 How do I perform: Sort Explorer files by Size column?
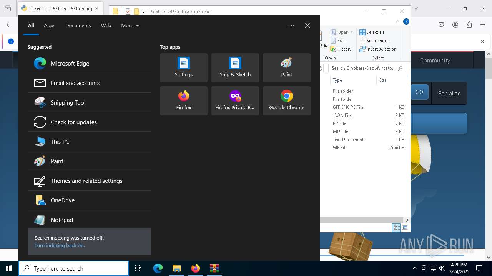tap(391, 80)
